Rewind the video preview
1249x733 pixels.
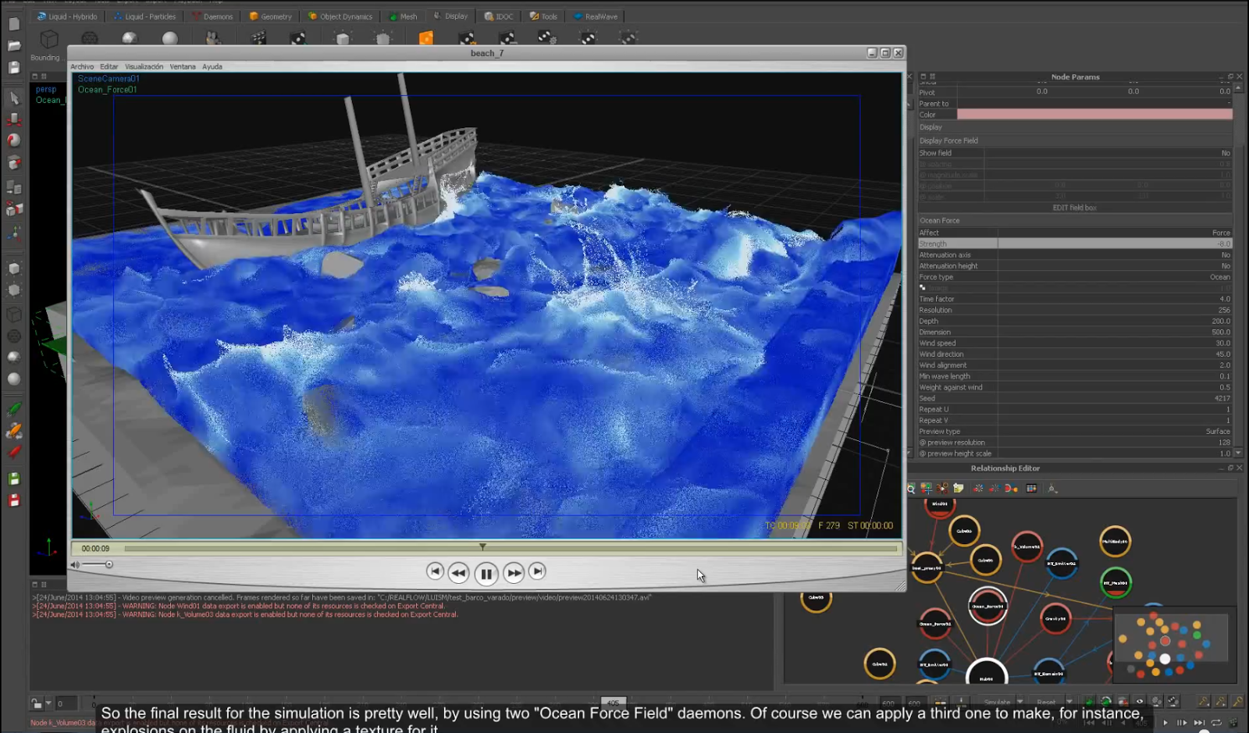[x=459, y=573]
